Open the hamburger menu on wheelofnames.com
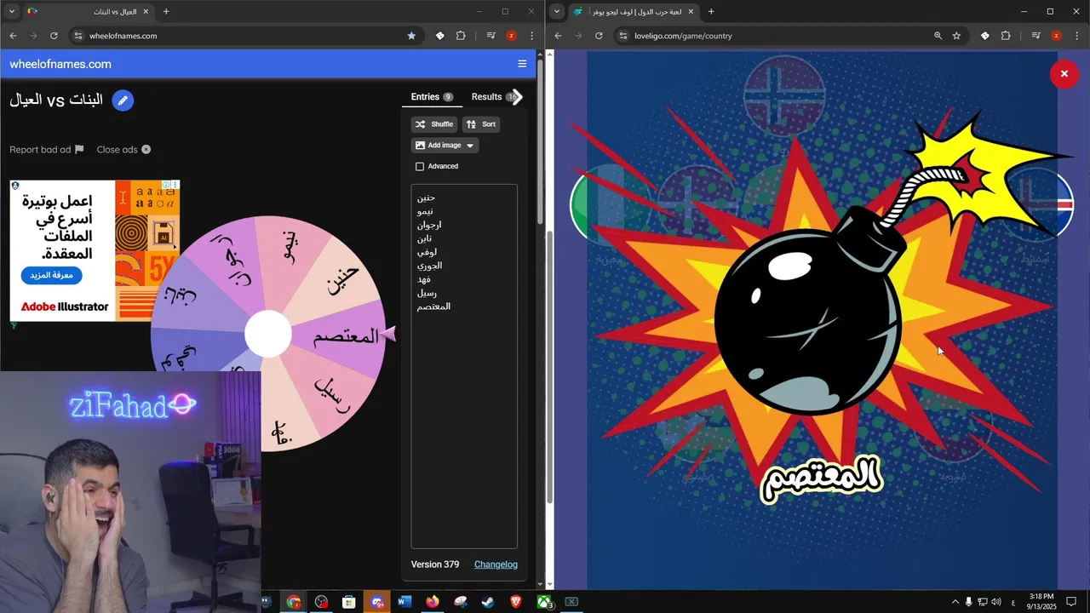The height and width of the screenshot is (613, 1090). (x=522, y=64)
